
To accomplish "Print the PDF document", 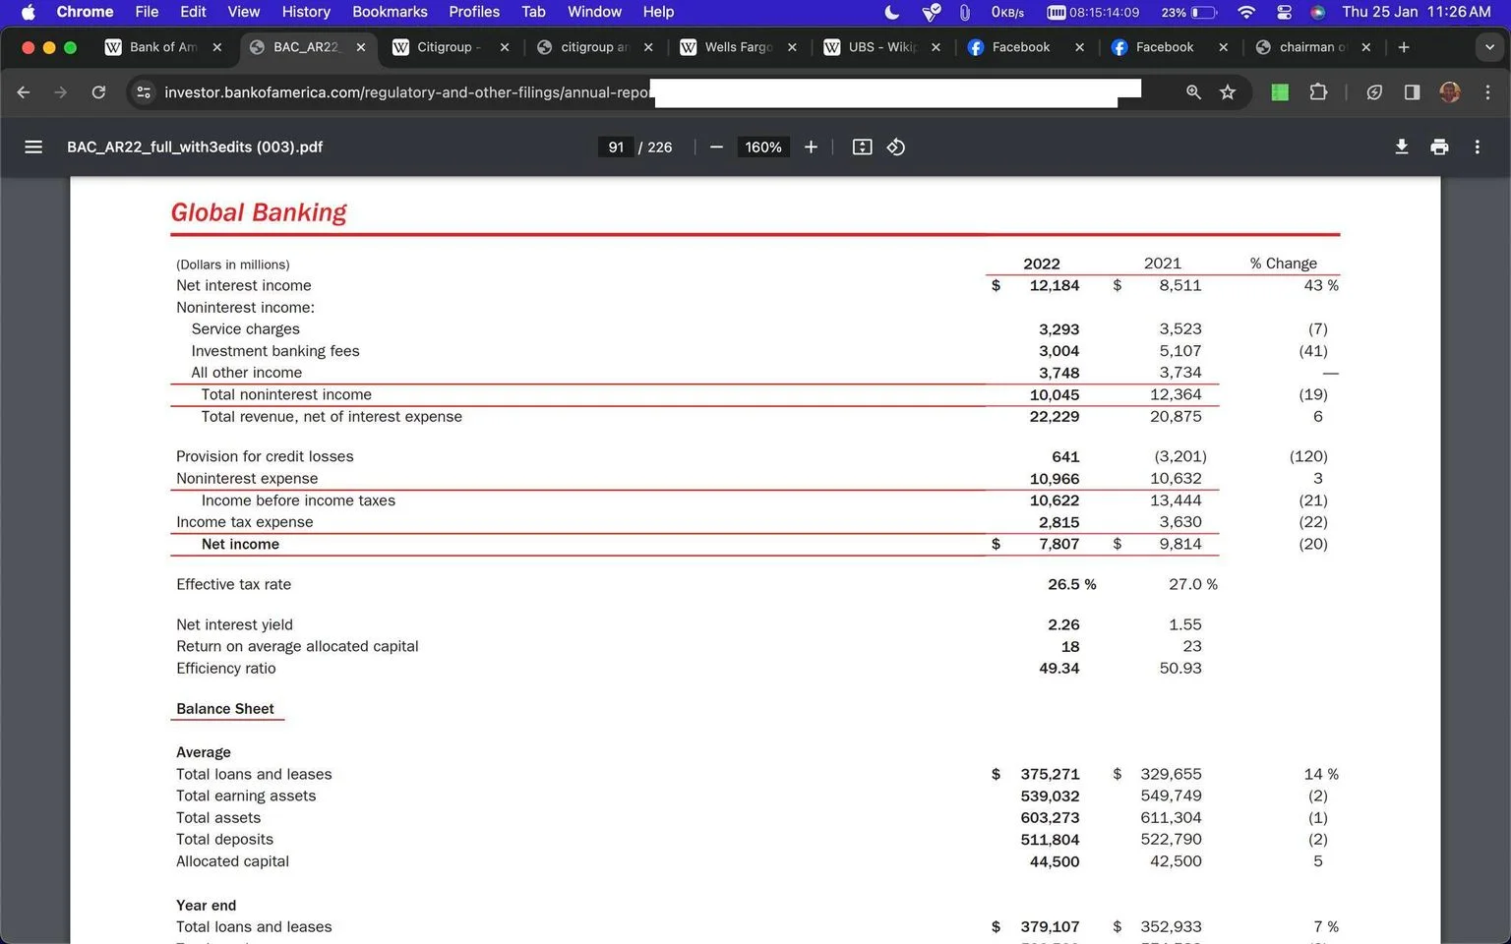I will (x=1439, y=147).
